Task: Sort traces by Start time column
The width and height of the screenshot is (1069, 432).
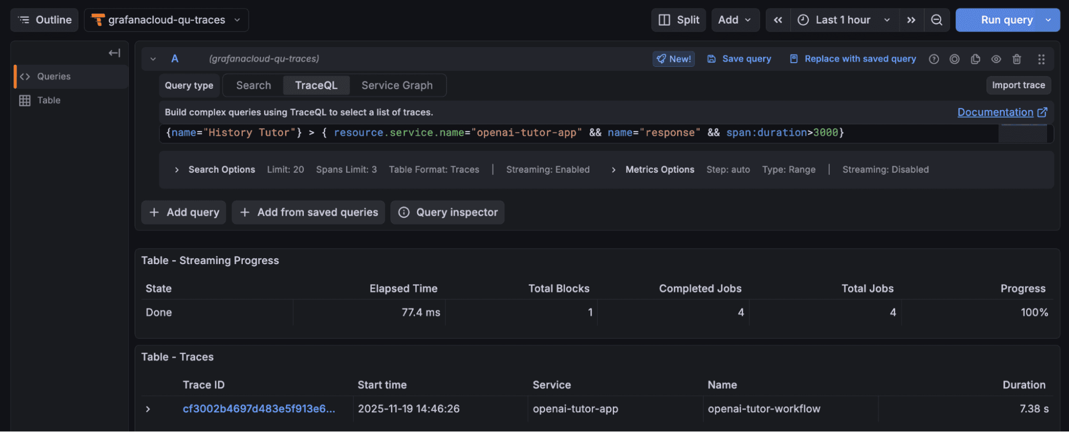Action: (x=382, y=385)
